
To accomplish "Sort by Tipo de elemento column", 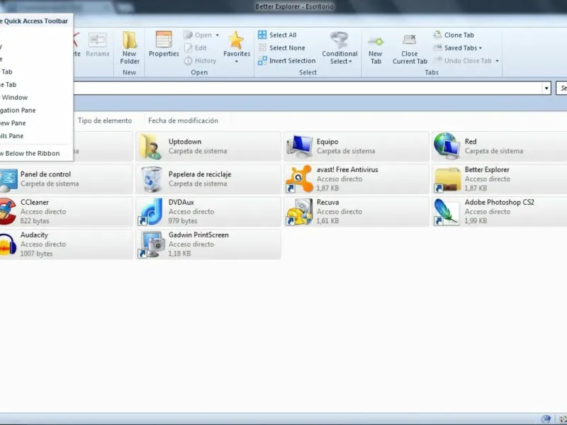I will (105, 120).
